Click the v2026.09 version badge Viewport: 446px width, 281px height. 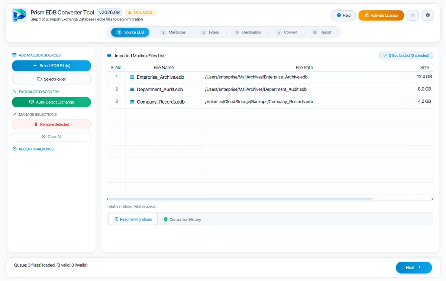[109, 13]
